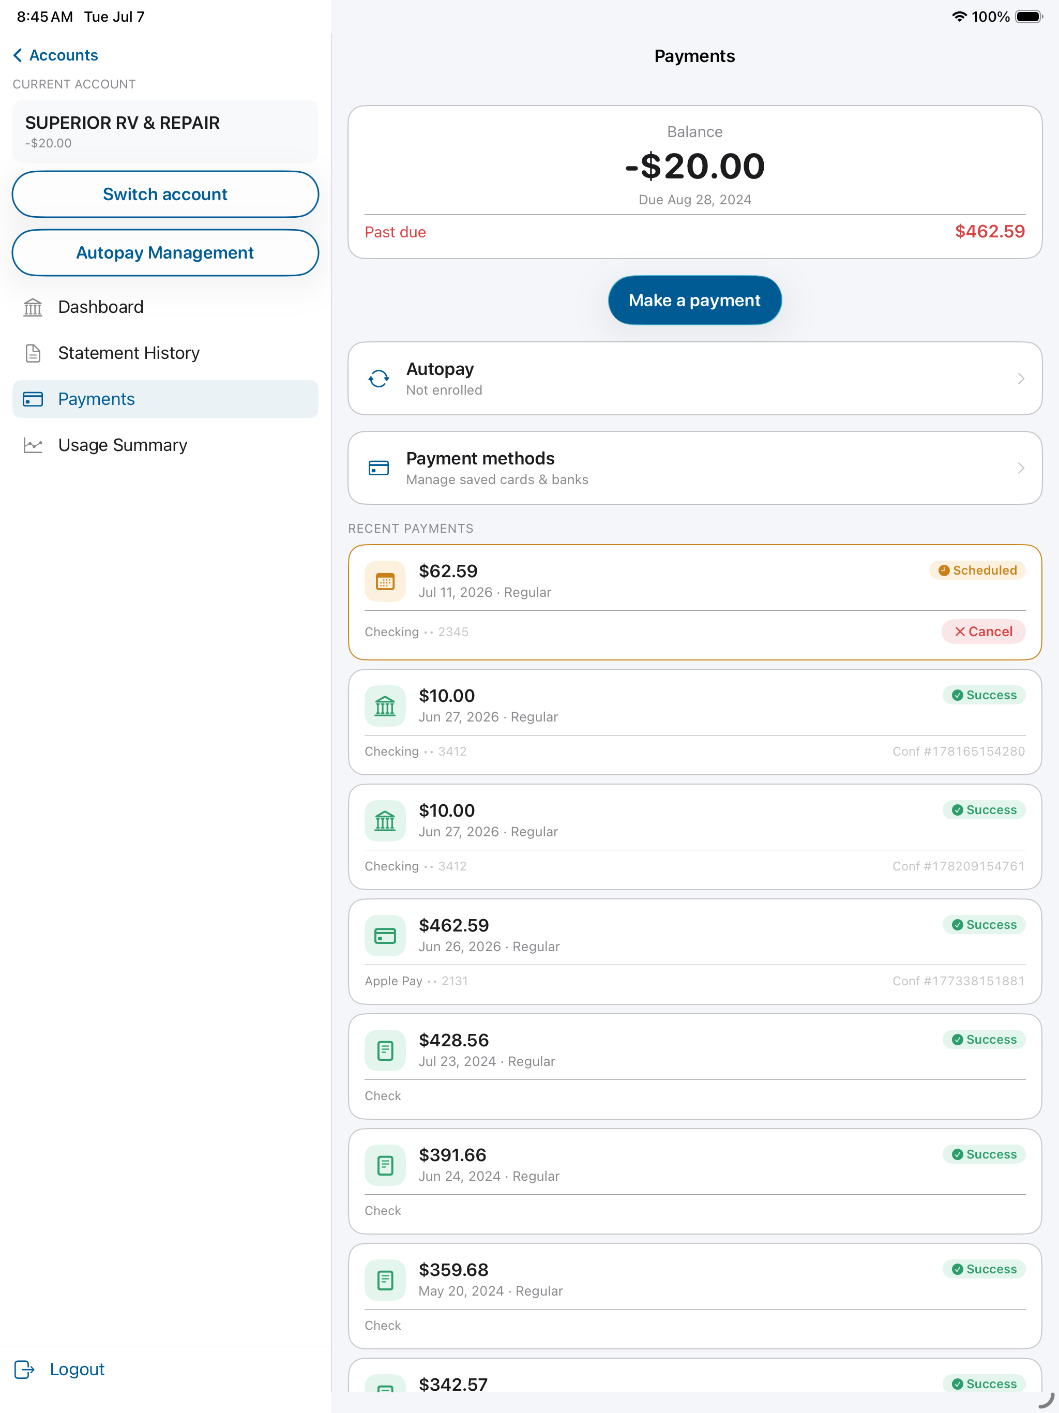Click the Make a payment button
The image size is (1059, 1413).
pos(695,300)
